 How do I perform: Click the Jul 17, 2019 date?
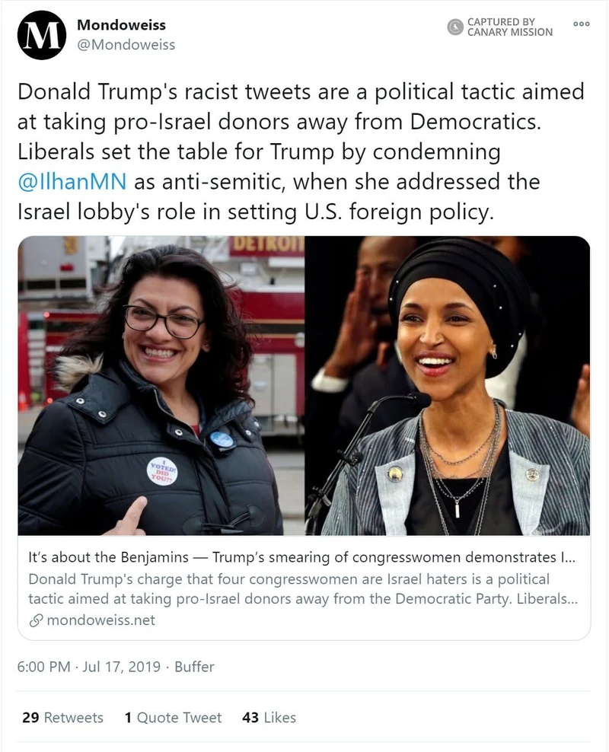(x=121, y=667)
